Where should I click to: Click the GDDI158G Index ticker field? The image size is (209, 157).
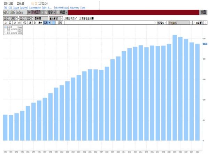[15, 13]
